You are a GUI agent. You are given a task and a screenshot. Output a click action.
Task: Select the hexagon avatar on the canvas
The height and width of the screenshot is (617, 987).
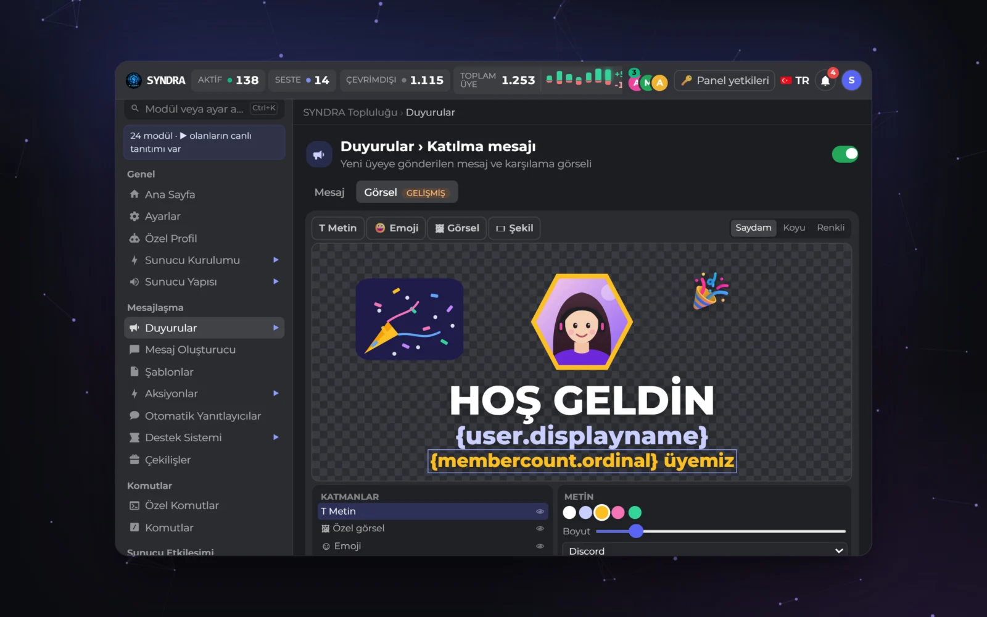tap(582, 321)
